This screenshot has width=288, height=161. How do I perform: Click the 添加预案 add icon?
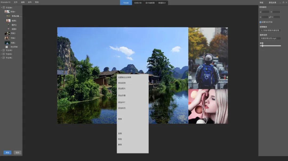coord(7,47)
